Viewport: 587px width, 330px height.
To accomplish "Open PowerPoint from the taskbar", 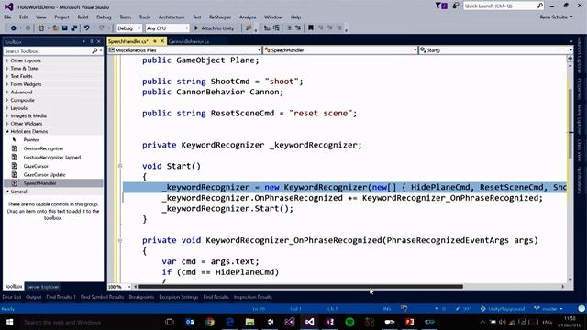I will click(x=409, y=322).
